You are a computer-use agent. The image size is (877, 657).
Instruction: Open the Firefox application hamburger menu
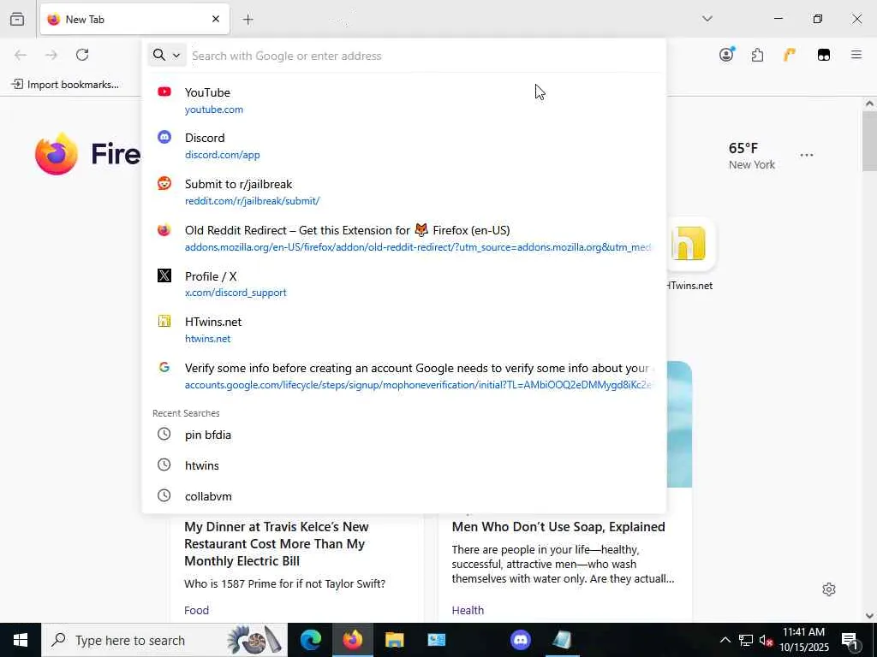pyautogui.click(x=856, y=55)
